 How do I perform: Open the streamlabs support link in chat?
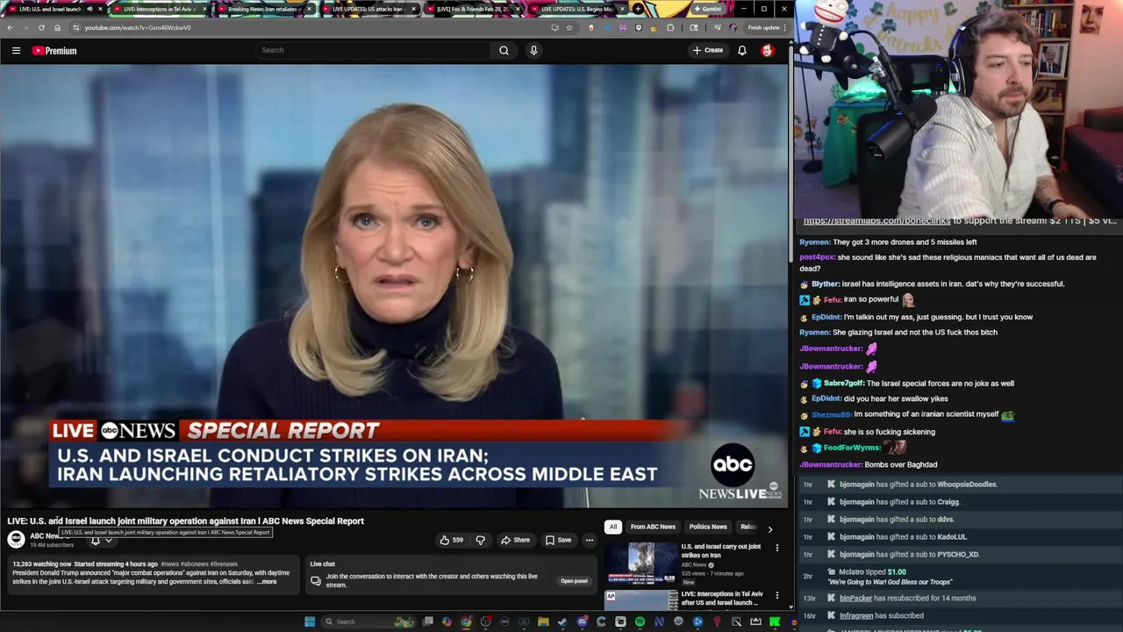pos(877,220)
